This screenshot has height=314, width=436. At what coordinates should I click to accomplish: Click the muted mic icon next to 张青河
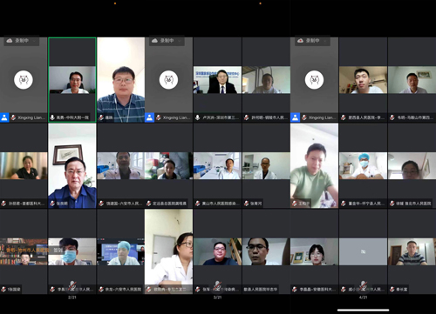[247, 204]
